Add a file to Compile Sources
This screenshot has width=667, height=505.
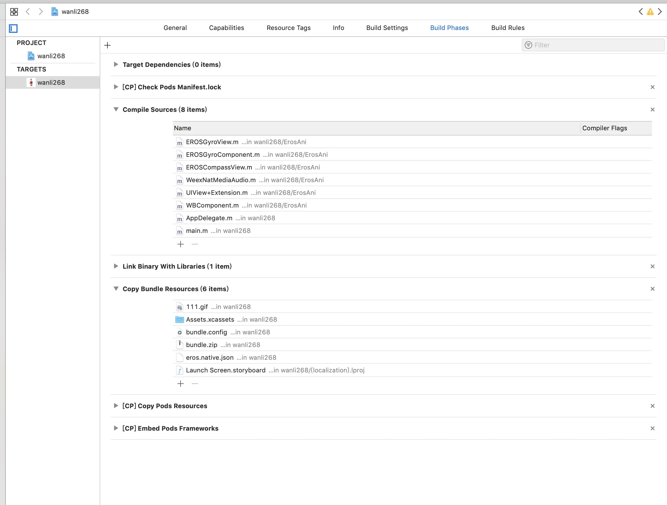coord(180,244)
